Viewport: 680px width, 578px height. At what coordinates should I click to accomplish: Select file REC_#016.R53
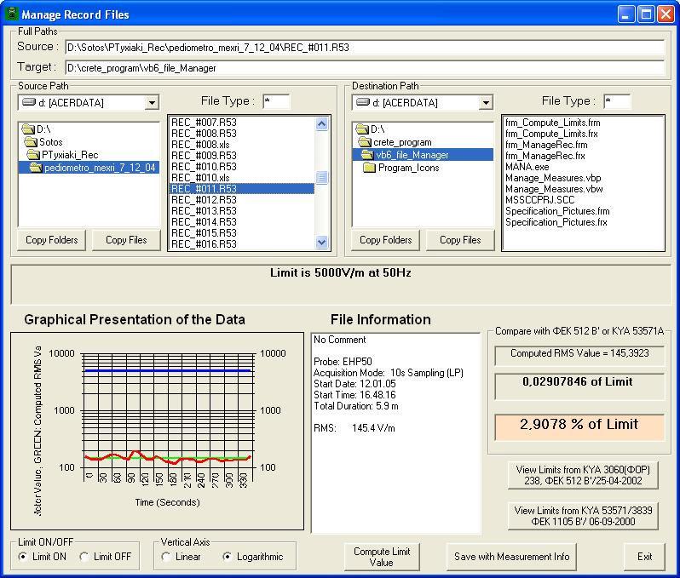(204, 244)
